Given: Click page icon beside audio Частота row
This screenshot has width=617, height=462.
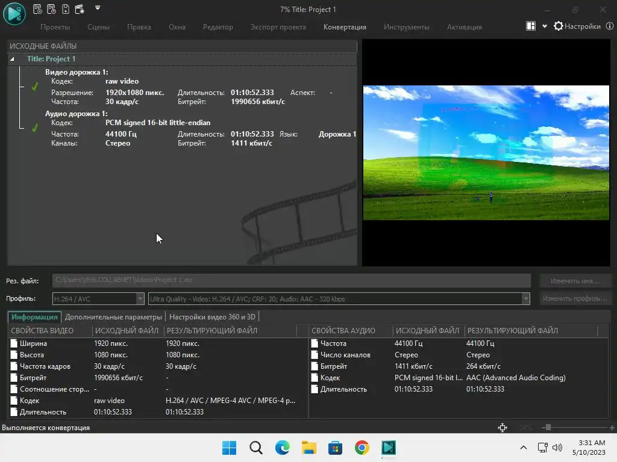Looking at the screenshot, I should tap(315, 343).
